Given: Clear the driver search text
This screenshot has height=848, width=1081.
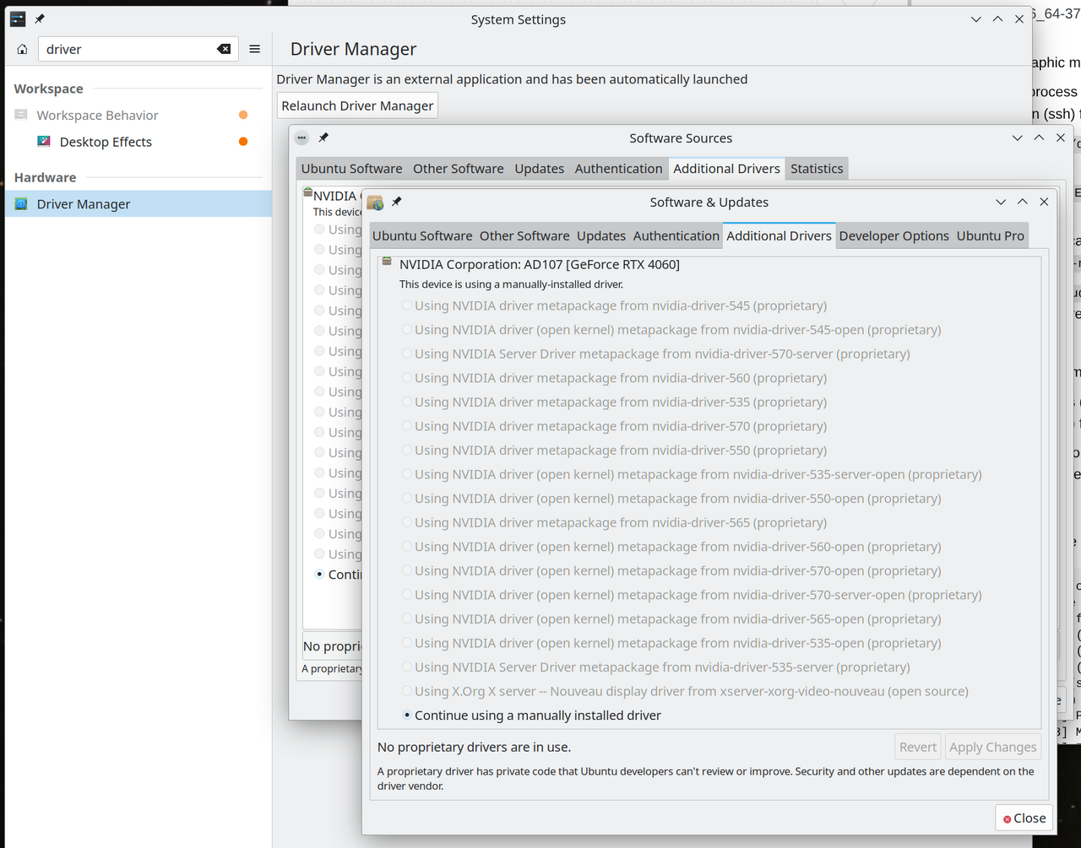Looking at the screenshot, I should pos(224,49).
